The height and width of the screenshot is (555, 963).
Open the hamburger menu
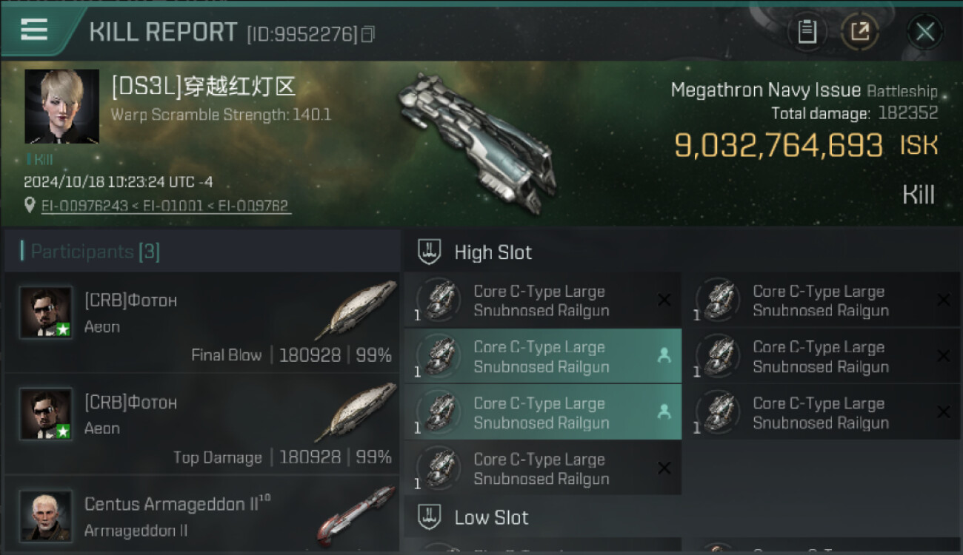click(34, 30)
